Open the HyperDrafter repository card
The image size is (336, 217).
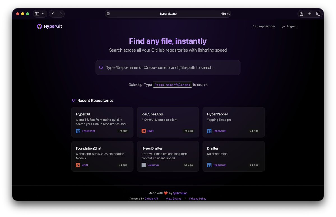[x=168, y=156]
